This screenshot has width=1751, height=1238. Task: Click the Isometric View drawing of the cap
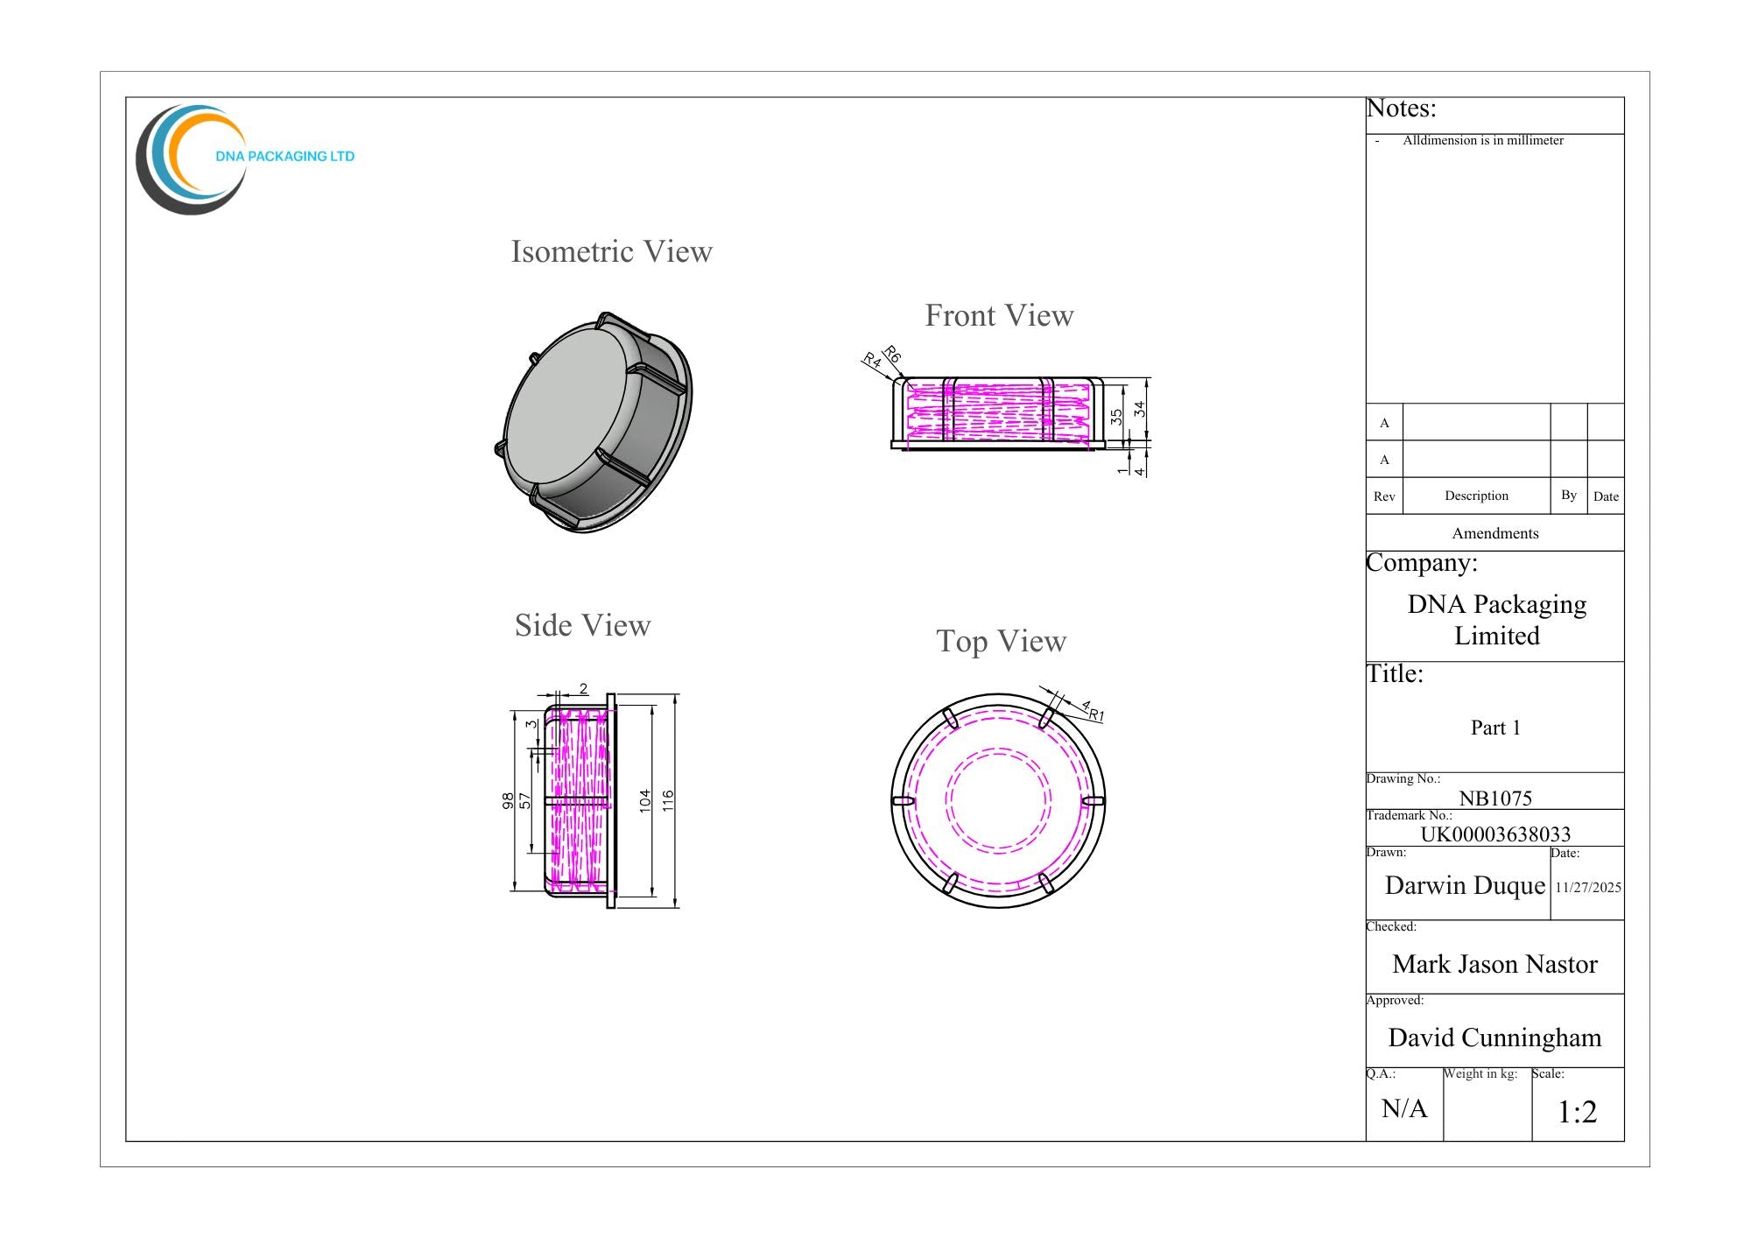(x=594, y=422)
